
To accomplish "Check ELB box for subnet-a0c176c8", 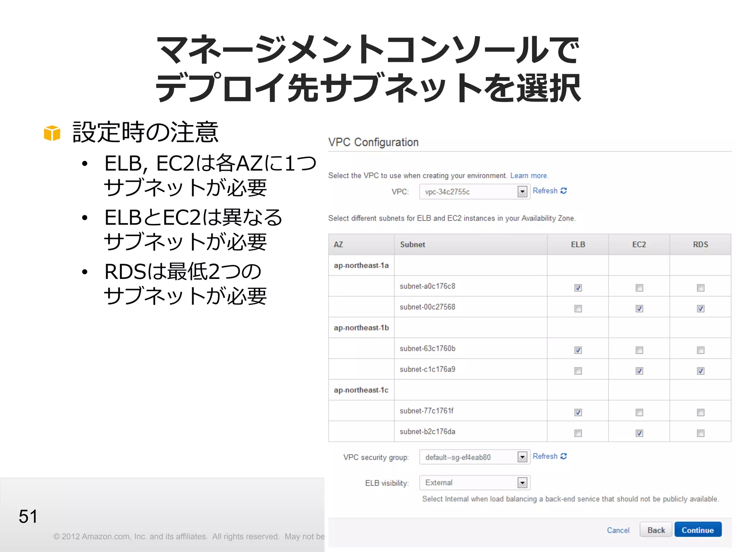I will click(x=578, y=288).
